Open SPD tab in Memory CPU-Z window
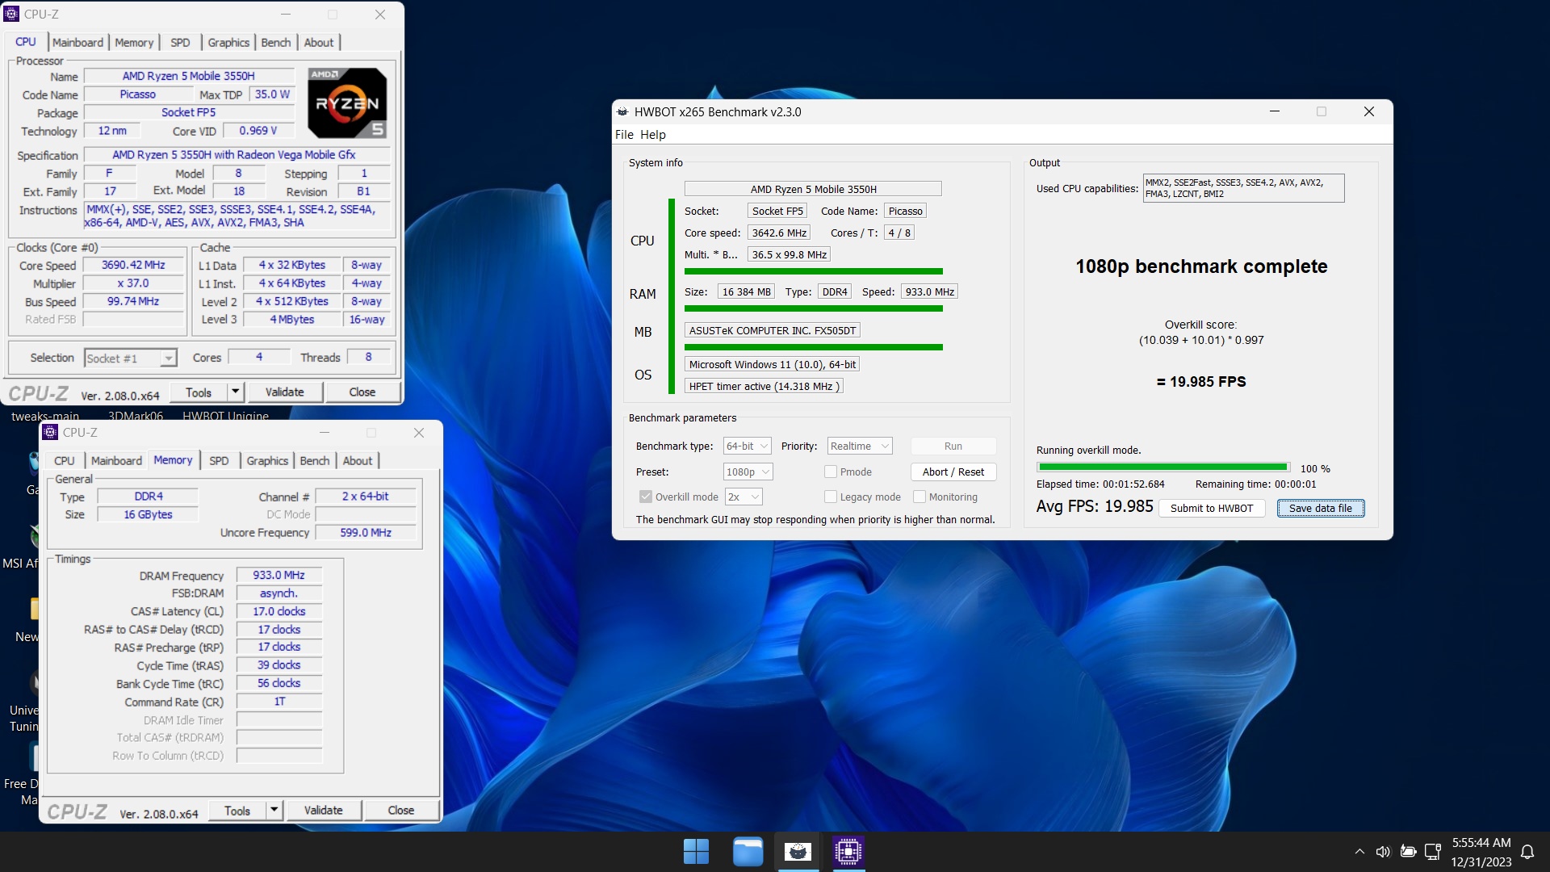 (219, 460)
